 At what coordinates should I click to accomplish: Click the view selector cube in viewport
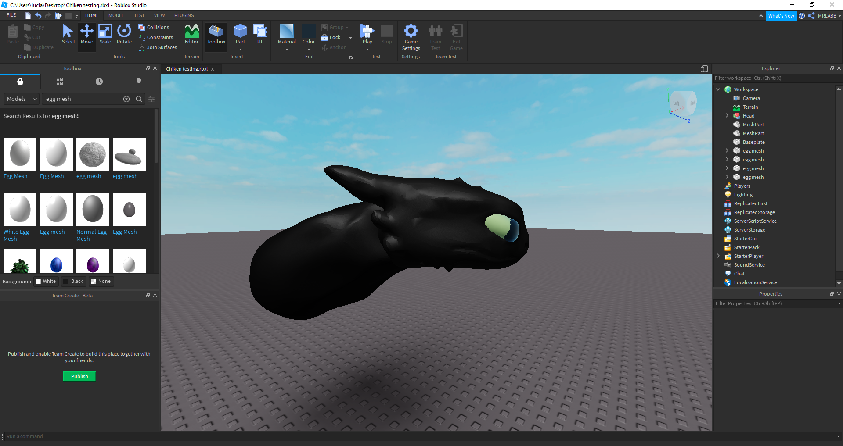coord(683,103)
